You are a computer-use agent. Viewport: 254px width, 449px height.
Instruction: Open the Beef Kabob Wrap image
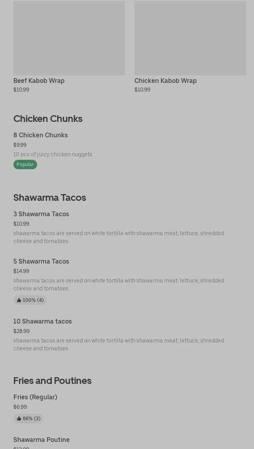[69, 38]
